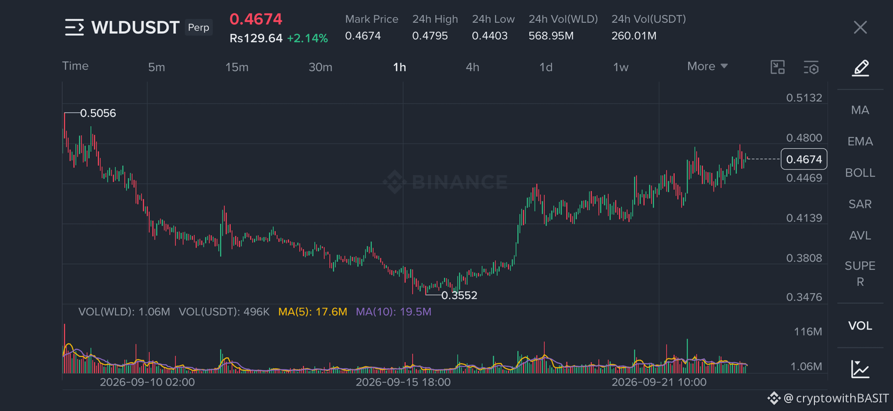Screen dimensions: 893x411
Task: Click the 0.4674 current price label
Action: tap(804, 159)
